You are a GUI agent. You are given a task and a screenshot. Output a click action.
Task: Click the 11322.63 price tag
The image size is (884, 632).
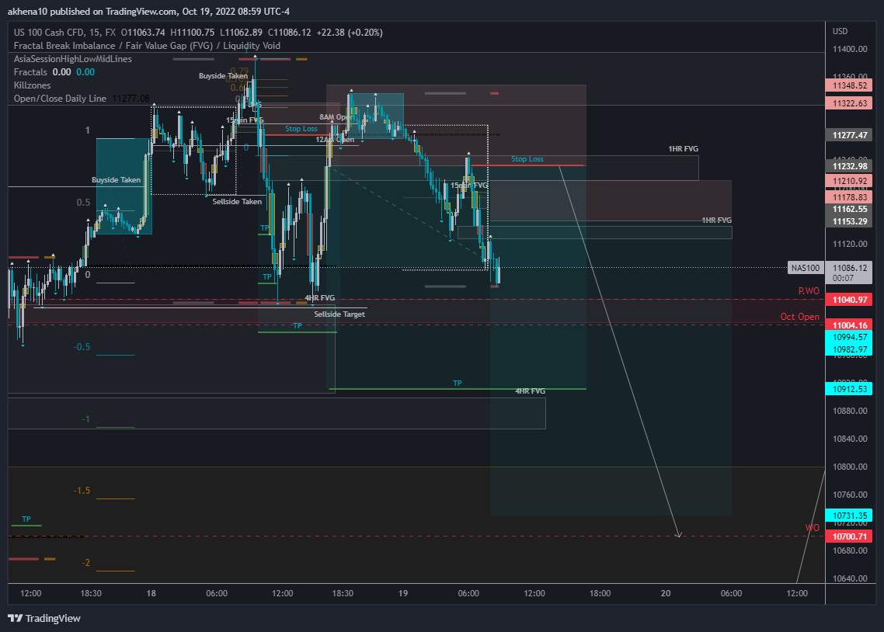pos(850,103)
